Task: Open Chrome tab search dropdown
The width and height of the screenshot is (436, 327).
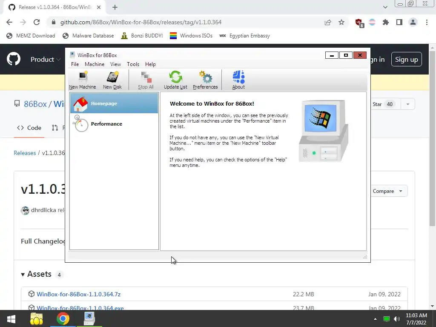Action: pyautogui.click(x=385, y=7)
